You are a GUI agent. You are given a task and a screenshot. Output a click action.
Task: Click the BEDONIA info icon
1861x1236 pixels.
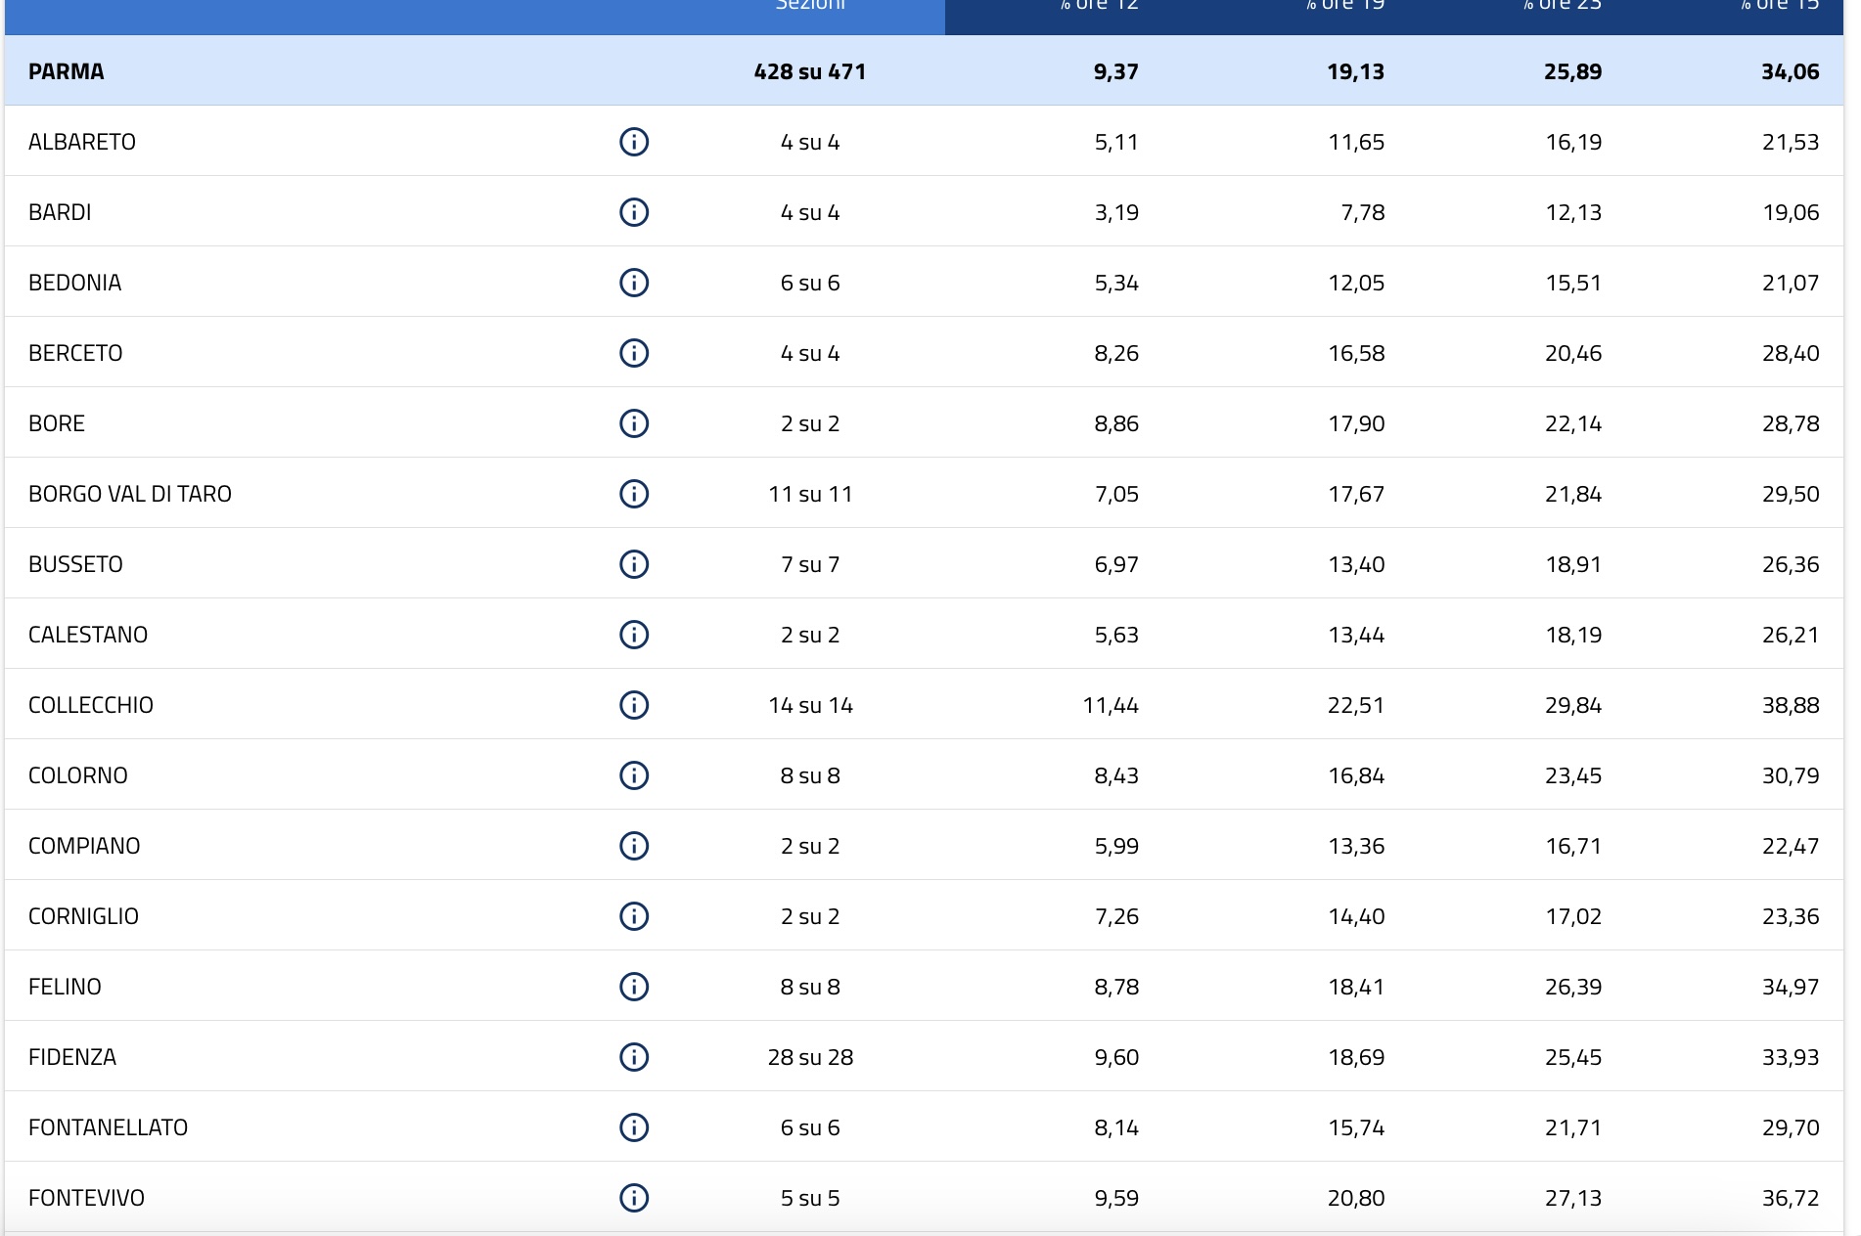634,283
